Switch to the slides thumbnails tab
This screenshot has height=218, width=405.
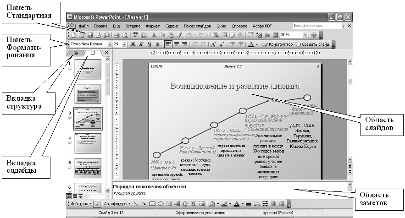[93, 53]
